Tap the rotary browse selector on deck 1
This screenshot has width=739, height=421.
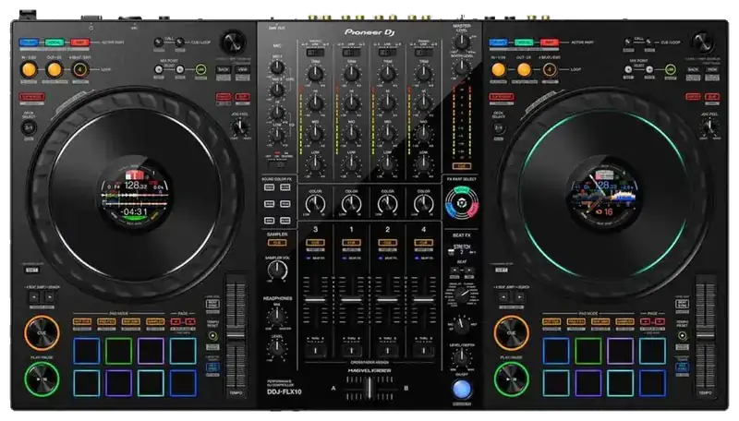[x=233, y=42]
